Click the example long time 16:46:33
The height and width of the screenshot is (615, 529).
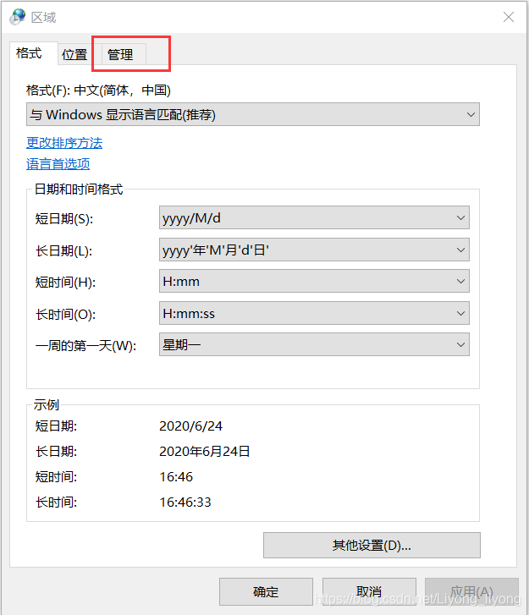185,502
